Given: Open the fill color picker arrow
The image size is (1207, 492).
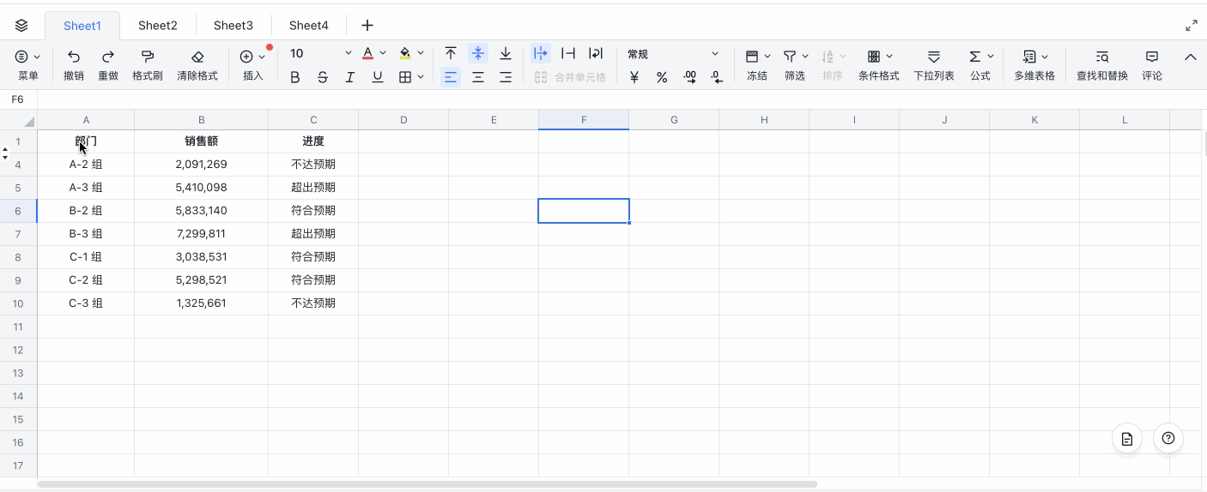Looking at the screenshot, I should [x=421, y=53].
